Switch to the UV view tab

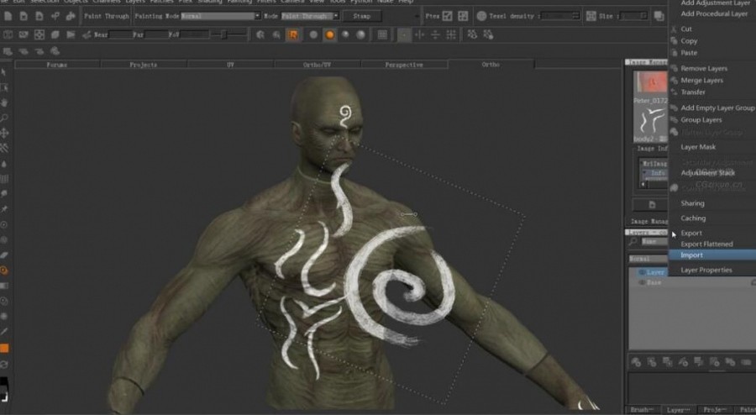coord(230,65)
